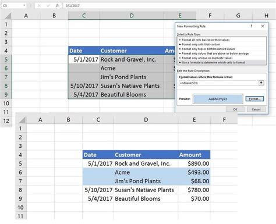Click $68.00 cell in lower sheet
Viewport: 276px width, 224px height.
click(x=194, y=181)
